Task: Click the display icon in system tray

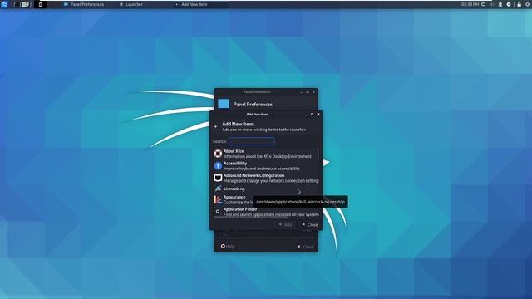Action: point(484,4)
